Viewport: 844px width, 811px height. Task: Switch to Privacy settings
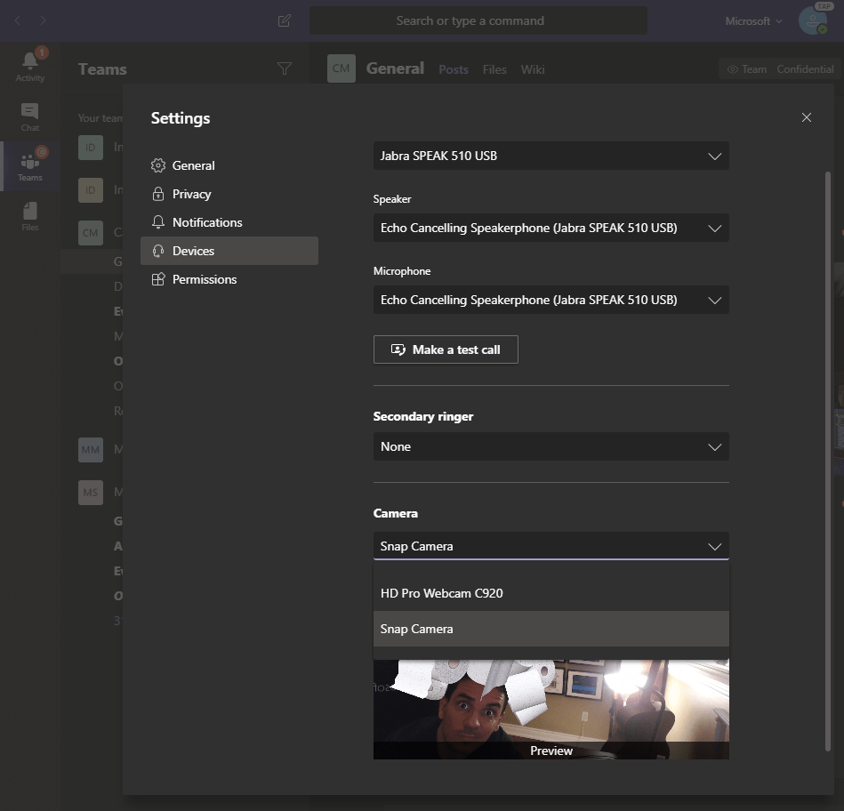(x=191, y=194)
